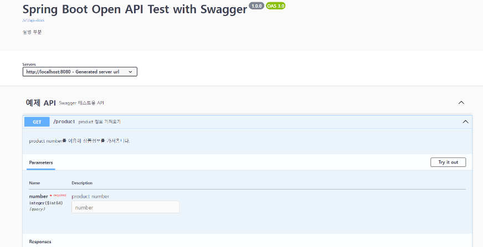Screen dimensions: 483x247
Task: Click the /product endpoint path
Action: (64, 122)
